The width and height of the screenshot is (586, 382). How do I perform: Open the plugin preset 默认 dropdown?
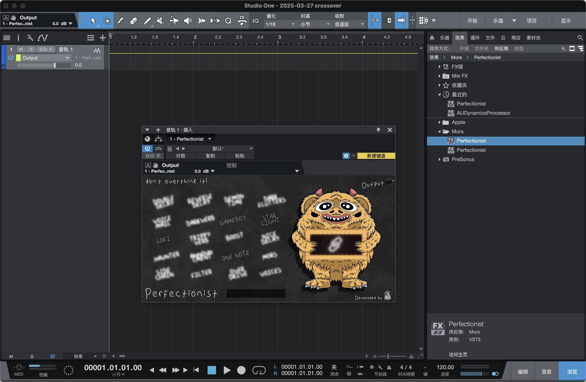(220, 149)
